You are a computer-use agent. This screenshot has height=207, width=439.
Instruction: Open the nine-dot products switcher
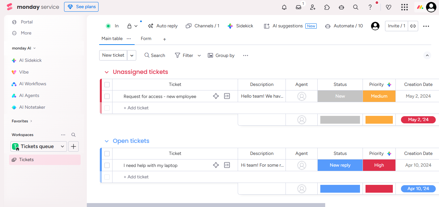tap(405, 7)
